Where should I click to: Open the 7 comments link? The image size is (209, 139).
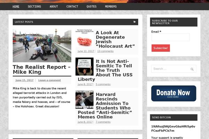[x=103, y=122]
